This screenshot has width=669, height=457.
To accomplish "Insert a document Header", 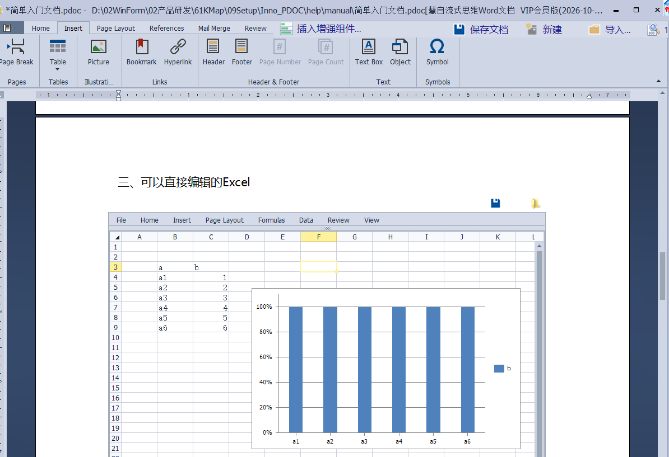I will 213,53.
